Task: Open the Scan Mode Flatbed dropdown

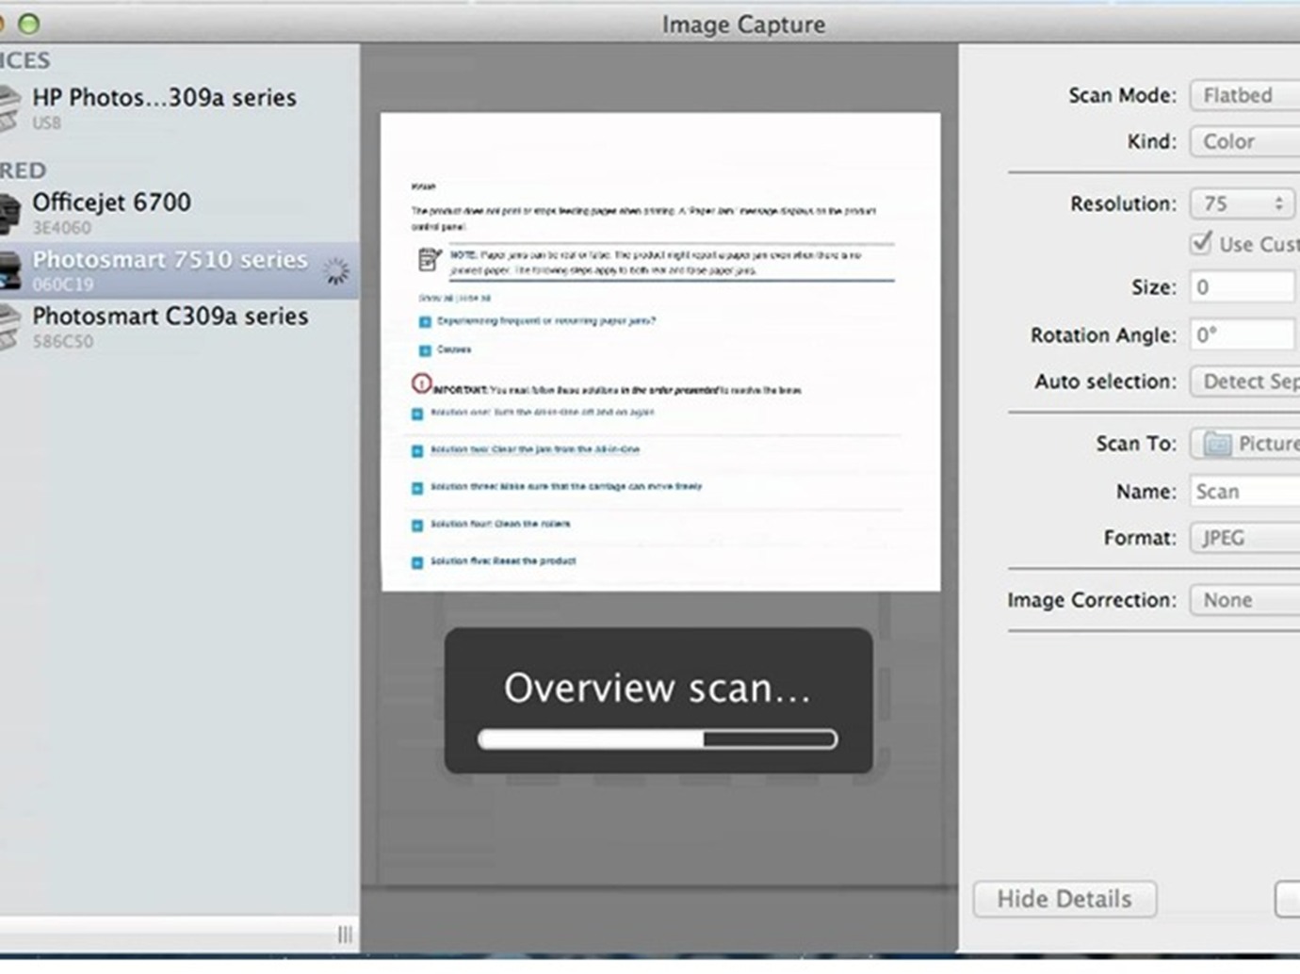Action: pyautogui.click(x=1243, y=95)
